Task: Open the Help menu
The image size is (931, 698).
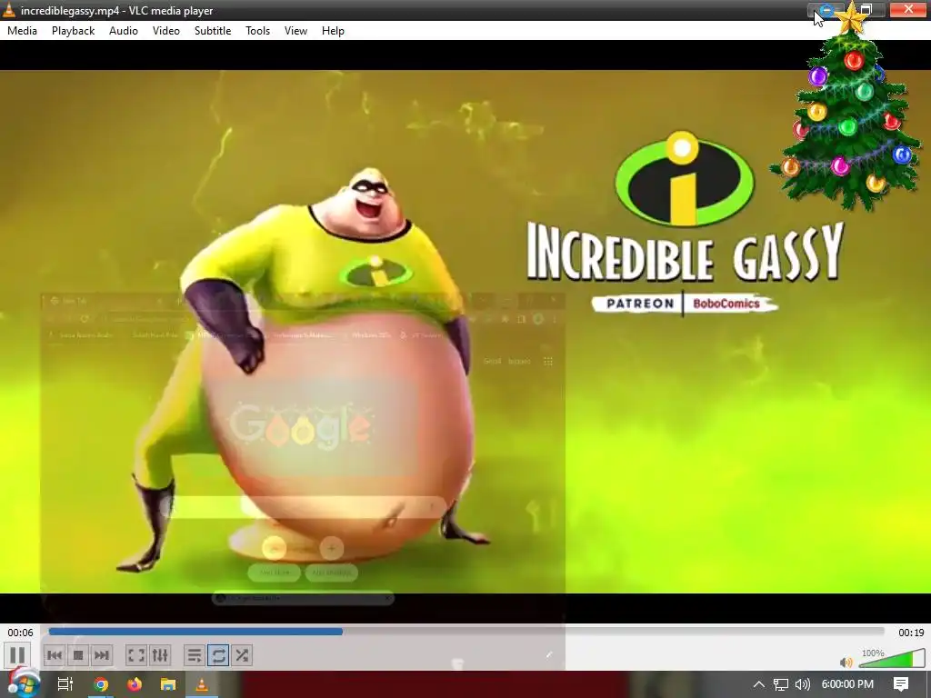Action: click(333, 31)
